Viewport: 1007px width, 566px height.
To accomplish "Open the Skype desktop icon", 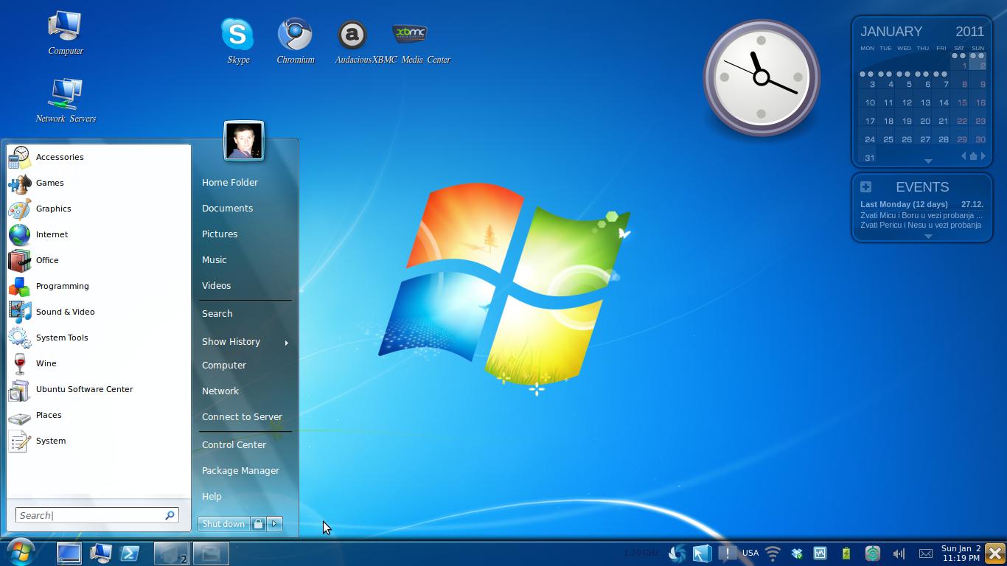I will pyautogui.click(x=237, y=41).
